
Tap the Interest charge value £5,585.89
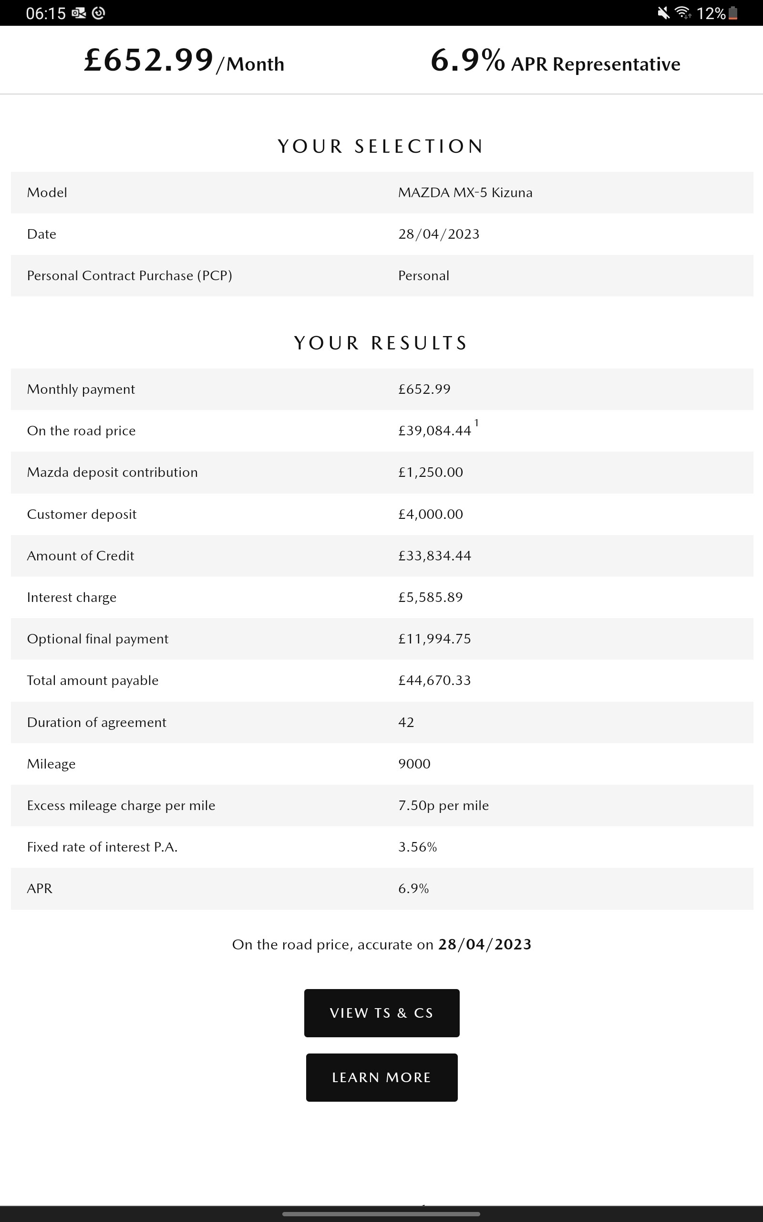(x=430, y=597)
